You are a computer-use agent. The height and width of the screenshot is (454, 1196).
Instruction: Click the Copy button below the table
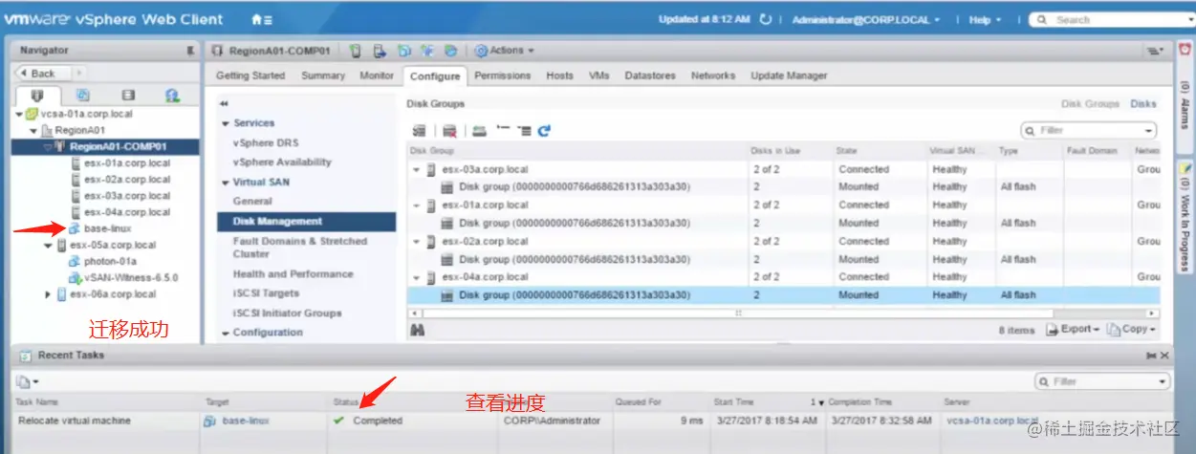point(1131,329)
